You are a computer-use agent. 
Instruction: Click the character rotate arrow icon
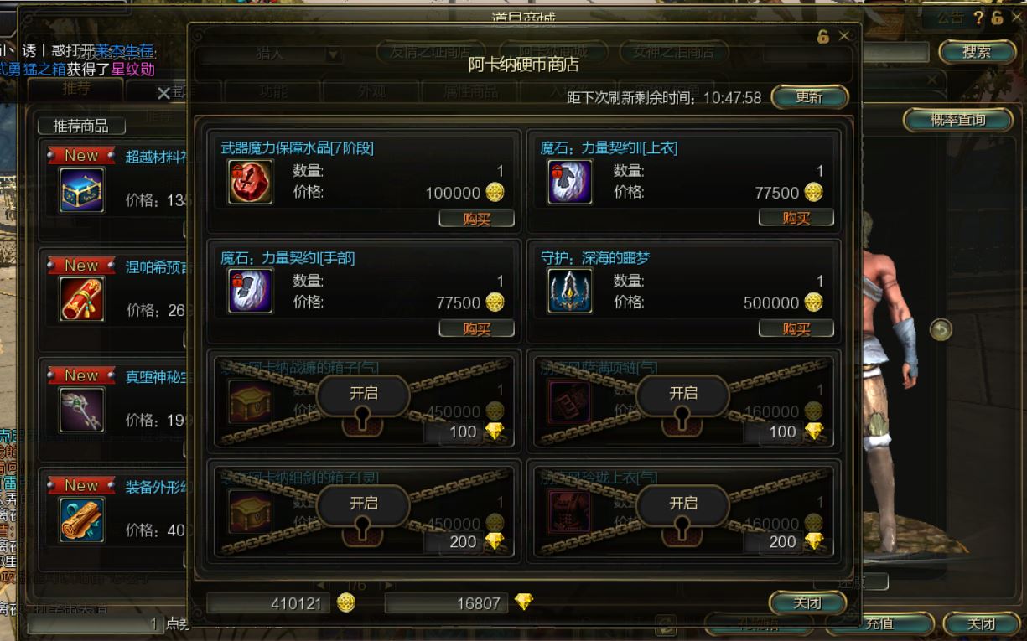(941, 329)
